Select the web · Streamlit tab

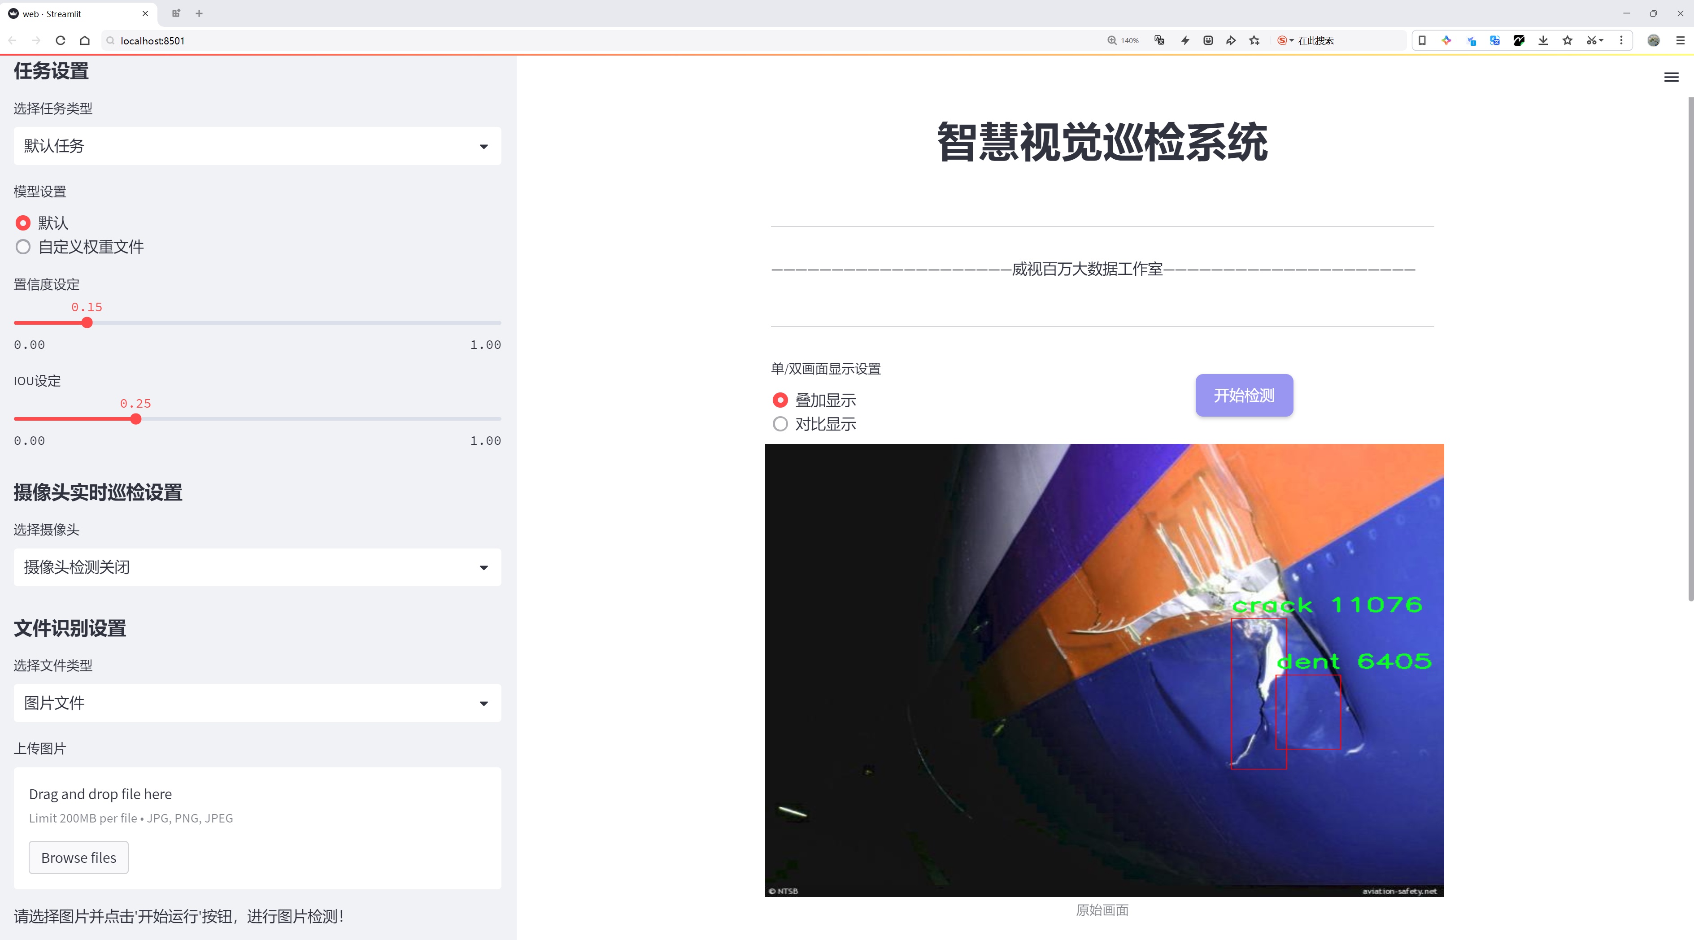click(78, 13)
